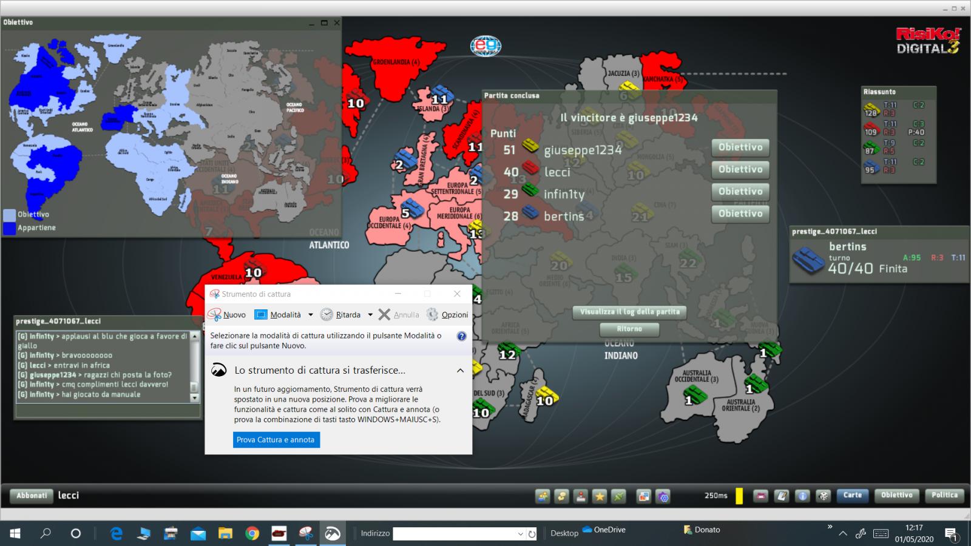Click the blue player tank in Riassunto
The image size is (971, 546).
(871, 167)
